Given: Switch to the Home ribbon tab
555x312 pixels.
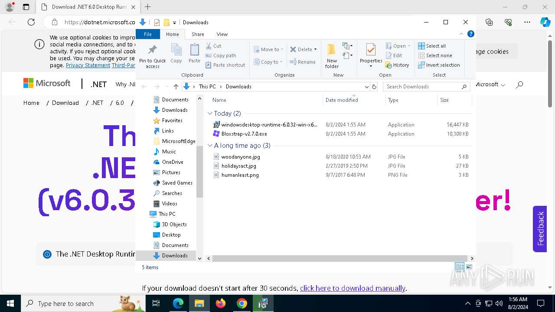Looking at the screenshot, I should 172,34.
